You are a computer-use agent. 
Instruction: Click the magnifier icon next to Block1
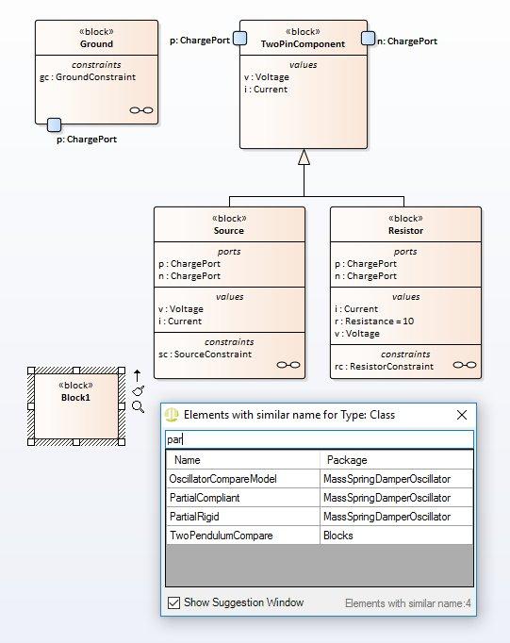tap(139, 406)
